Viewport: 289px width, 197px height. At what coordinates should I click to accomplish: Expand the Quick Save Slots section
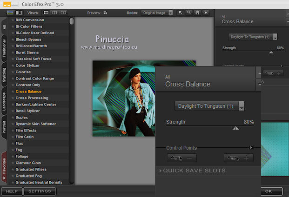pyautogui.click(x=193, y=171)
